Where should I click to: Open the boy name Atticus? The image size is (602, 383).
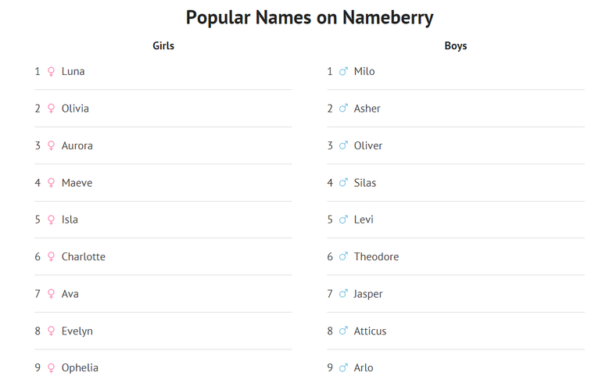(x=370, y=331)
